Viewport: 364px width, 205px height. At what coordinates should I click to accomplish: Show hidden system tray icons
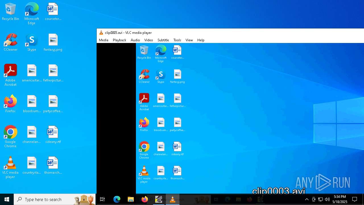(307, 199)
